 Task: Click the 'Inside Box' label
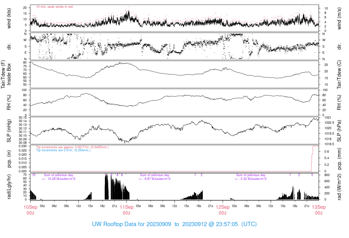(9, 74)
